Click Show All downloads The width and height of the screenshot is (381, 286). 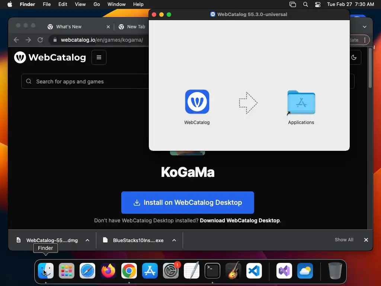pyautogui.click(x=344, y=240)
